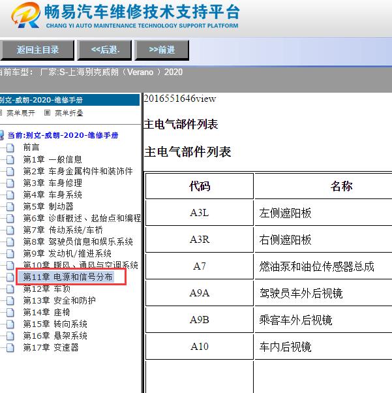This screenshot has width=392, height=393.
Task: Click the 2016551646view text
Action: 180,99
